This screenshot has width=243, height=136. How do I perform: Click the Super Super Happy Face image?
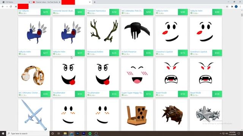point(137,74)
